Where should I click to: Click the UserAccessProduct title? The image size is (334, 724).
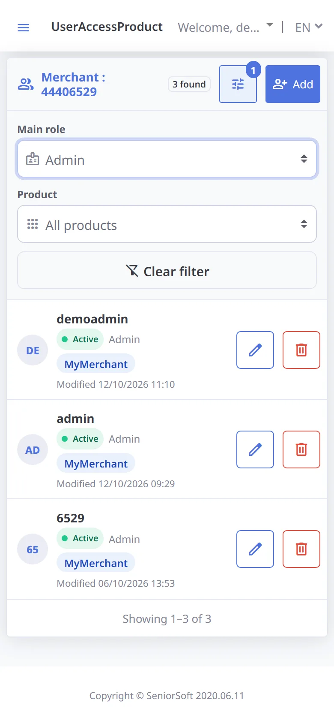tap(107, 27)
